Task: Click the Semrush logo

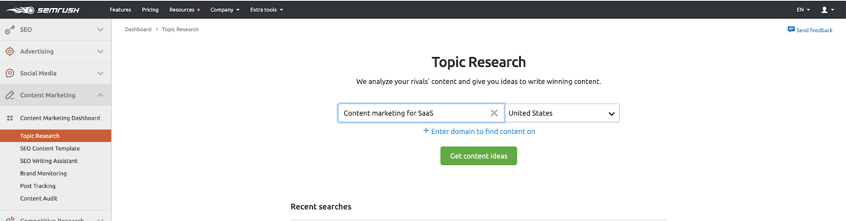Action: (x=43, y=10)
